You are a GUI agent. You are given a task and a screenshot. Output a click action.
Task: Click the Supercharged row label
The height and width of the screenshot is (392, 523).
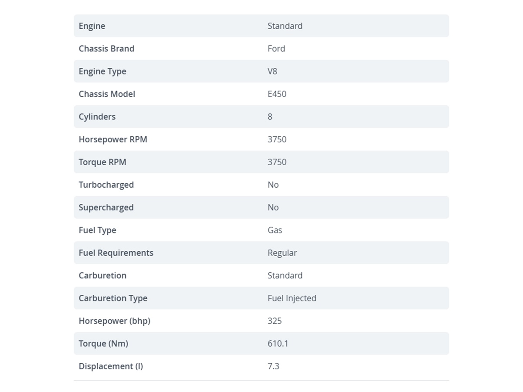click(x=106, y=207)
